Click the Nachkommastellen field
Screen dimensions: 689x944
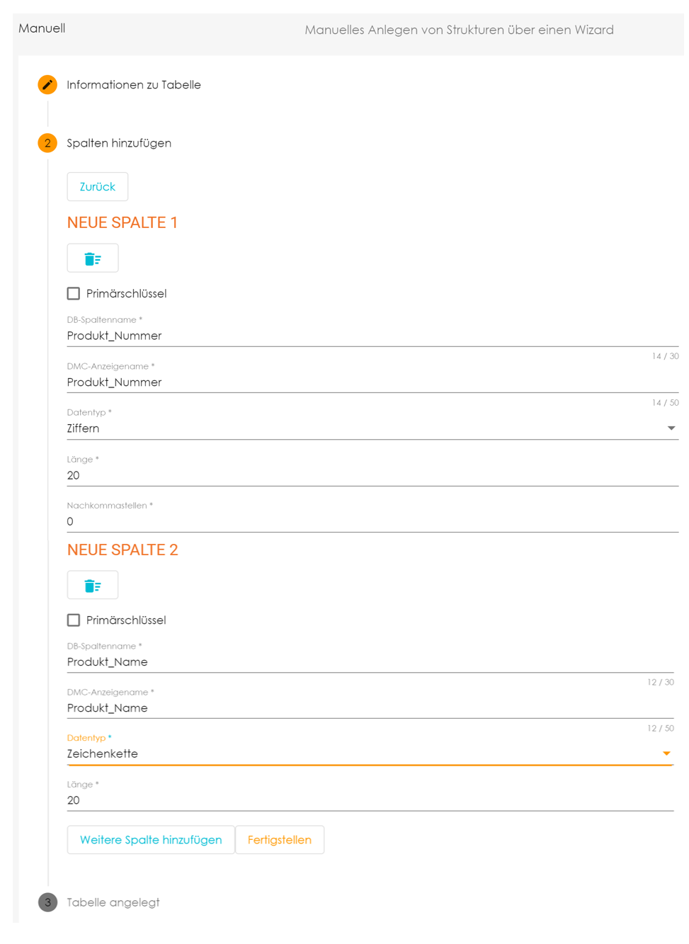click(368, 521)
